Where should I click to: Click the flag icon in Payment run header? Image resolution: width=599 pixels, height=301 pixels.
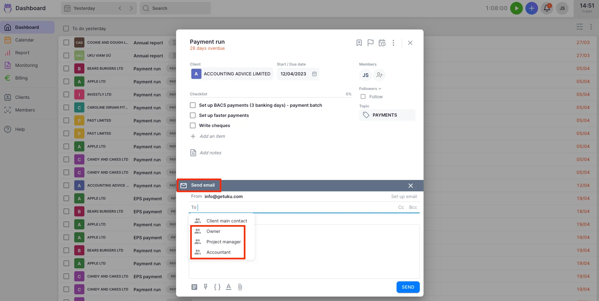pyautogui.click(x=370, y=43)
